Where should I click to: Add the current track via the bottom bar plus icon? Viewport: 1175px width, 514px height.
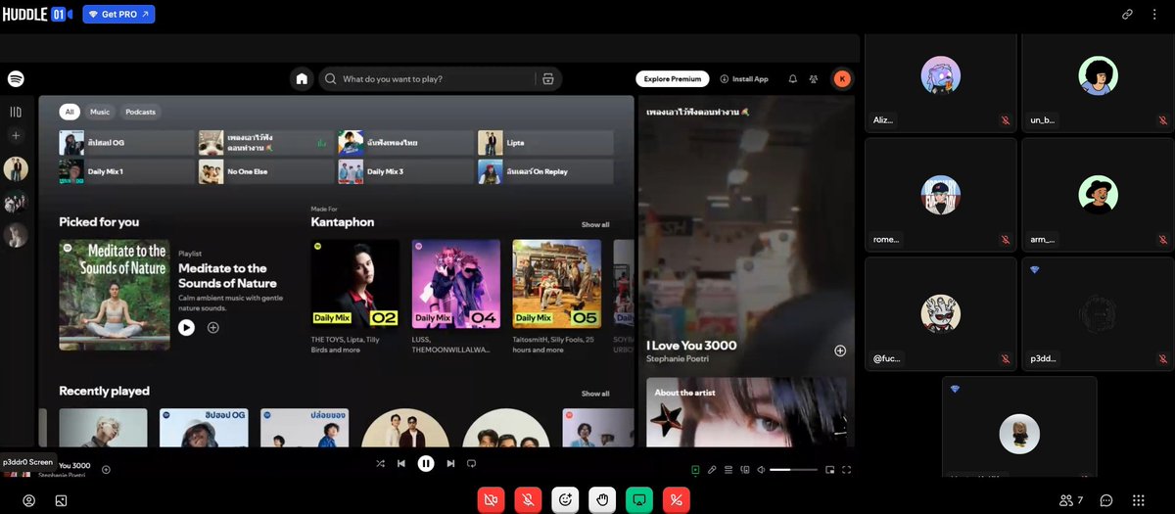point(106,469)
